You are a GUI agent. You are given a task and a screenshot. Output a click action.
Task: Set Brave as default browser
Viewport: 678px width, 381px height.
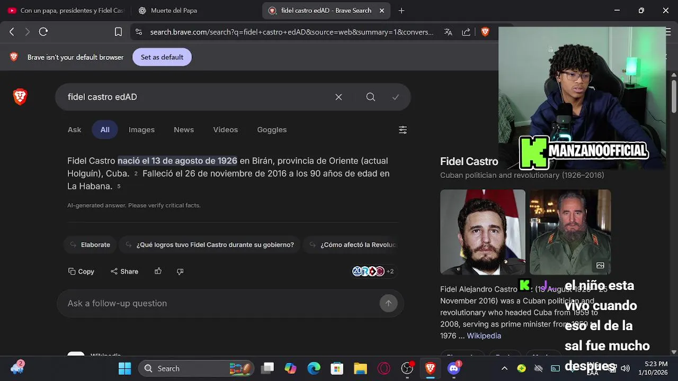click(162, 57)
